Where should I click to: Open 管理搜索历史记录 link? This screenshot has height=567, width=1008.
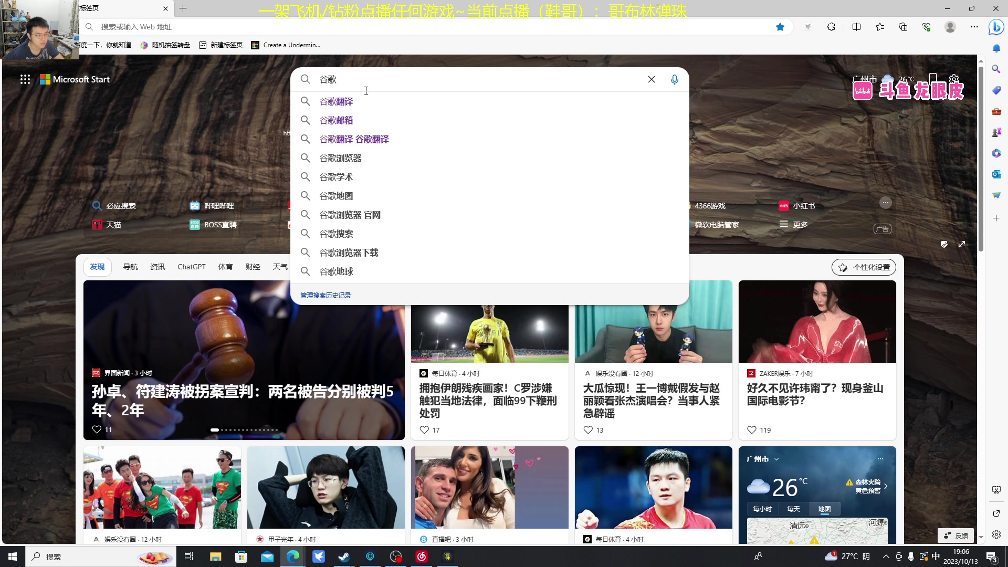[x=325, y=296]
